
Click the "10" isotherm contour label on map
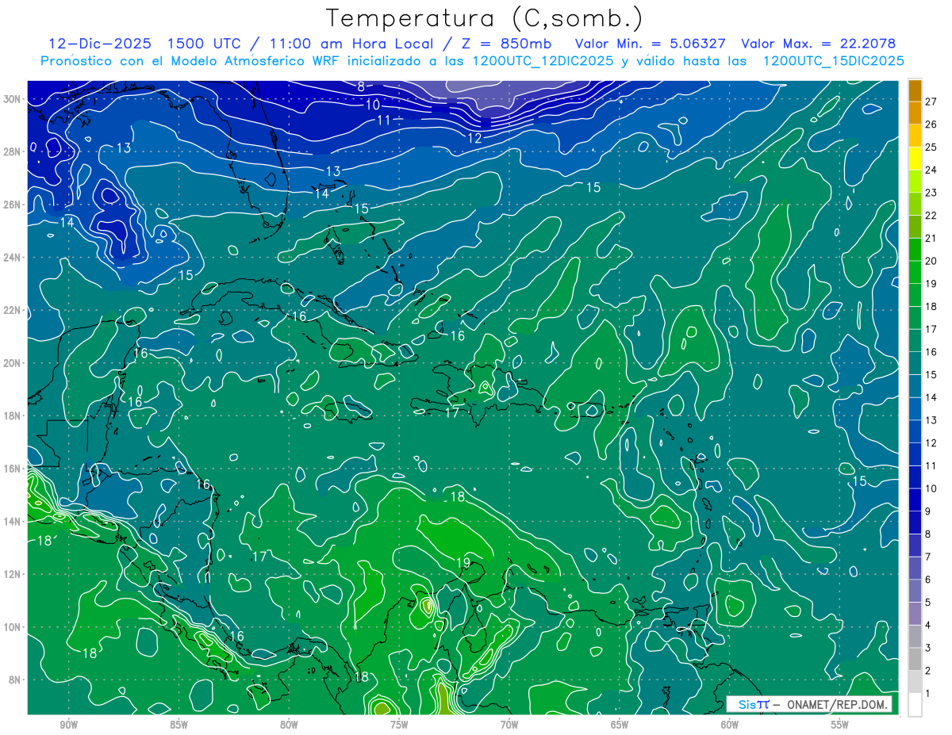[x=373, y=105]
